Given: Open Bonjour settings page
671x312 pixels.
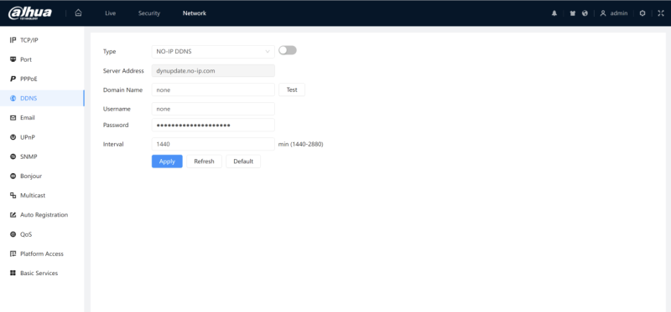Looking at the screenshot, I should 42,176.
